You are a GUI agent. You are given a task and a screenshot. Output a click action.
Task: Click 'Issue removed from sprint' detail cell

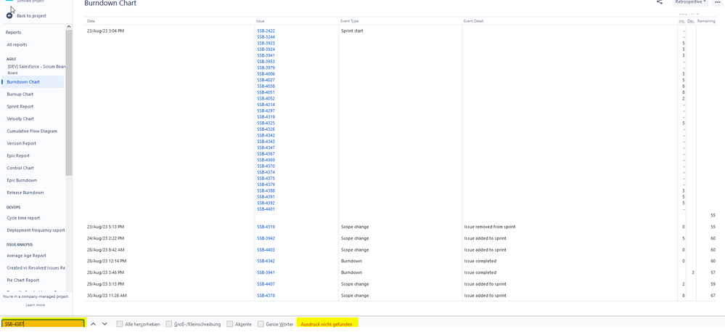point(490,227)
